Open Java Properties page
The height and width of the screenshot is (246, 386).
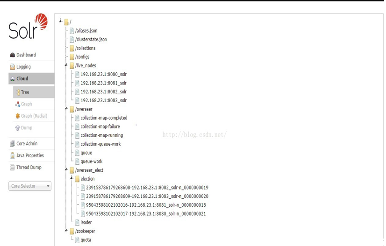point(30,155)
